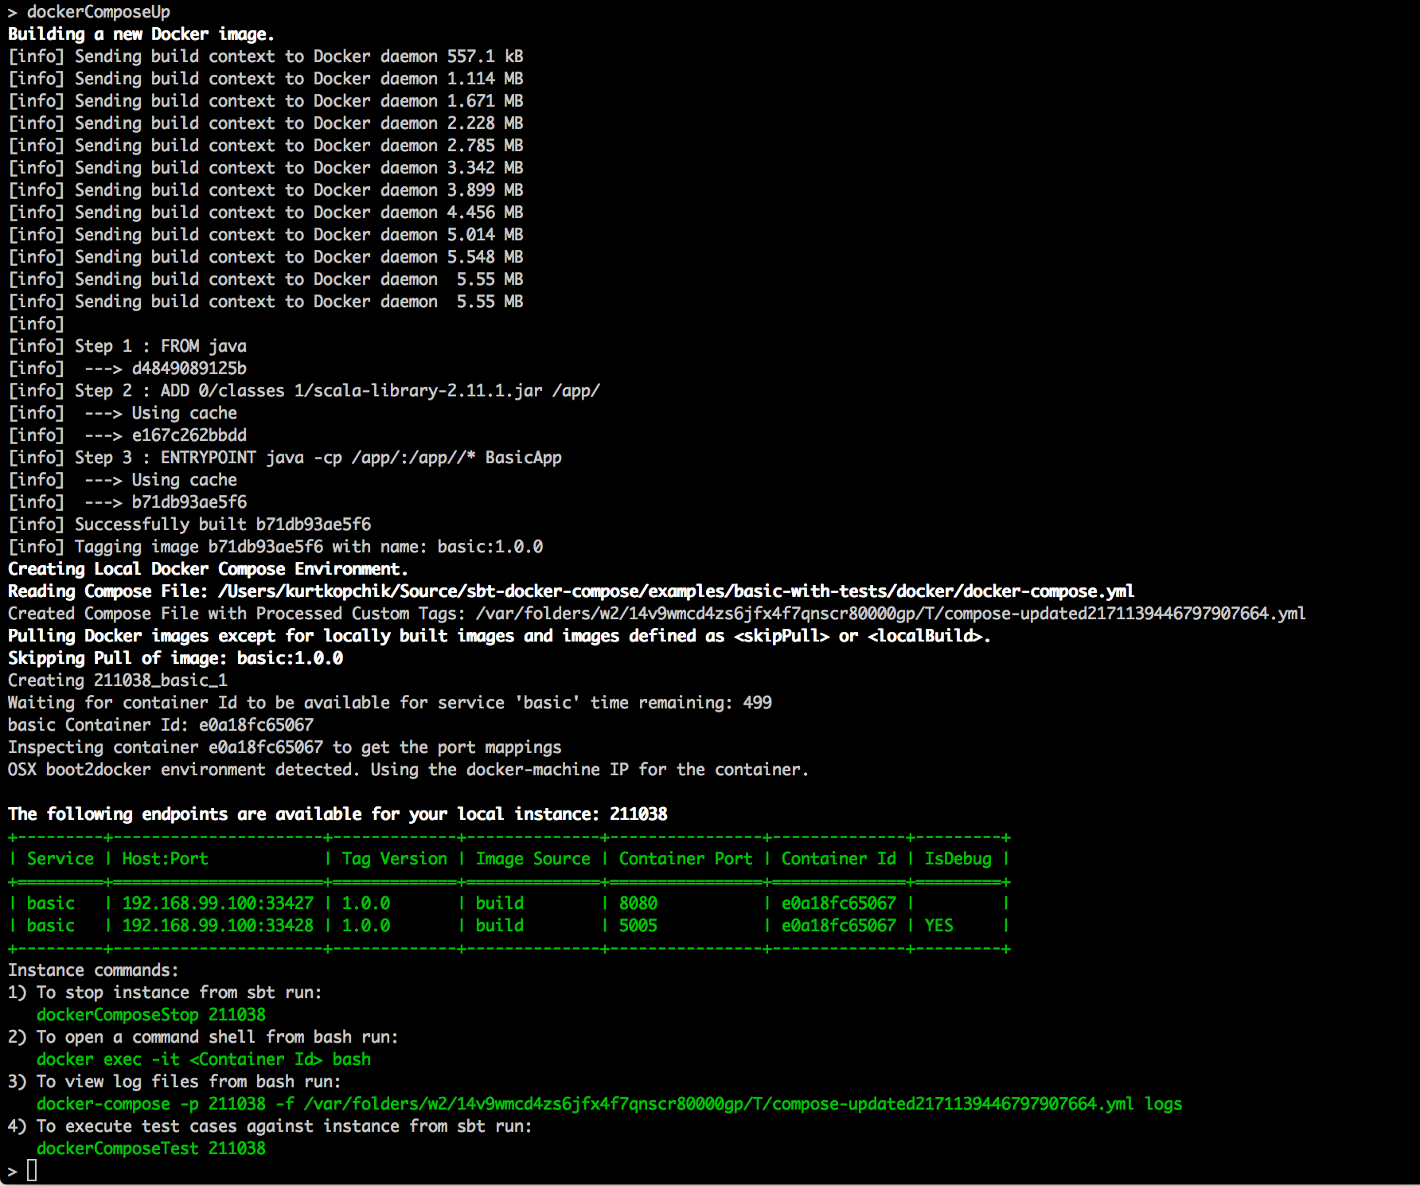Click the Container Port column header
Image resolution: width=1420 pixels, height=1186 pixels.
coord(685,859)
